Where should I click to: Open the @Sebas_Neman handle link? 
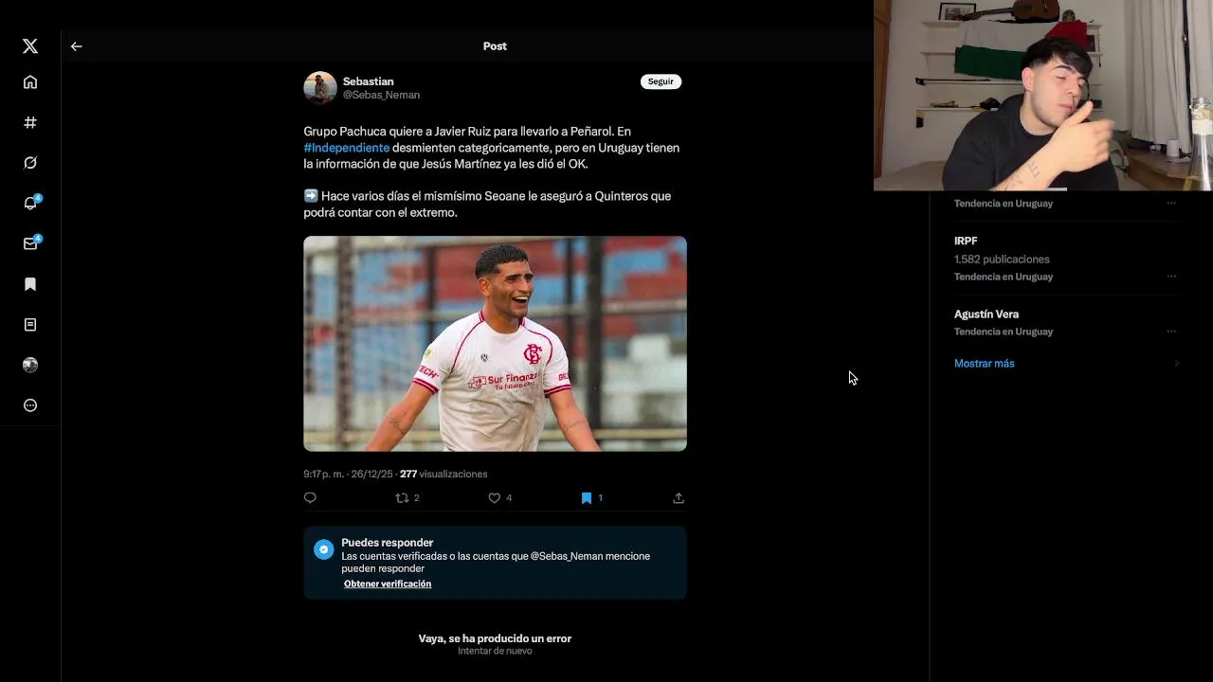(381, 95)
